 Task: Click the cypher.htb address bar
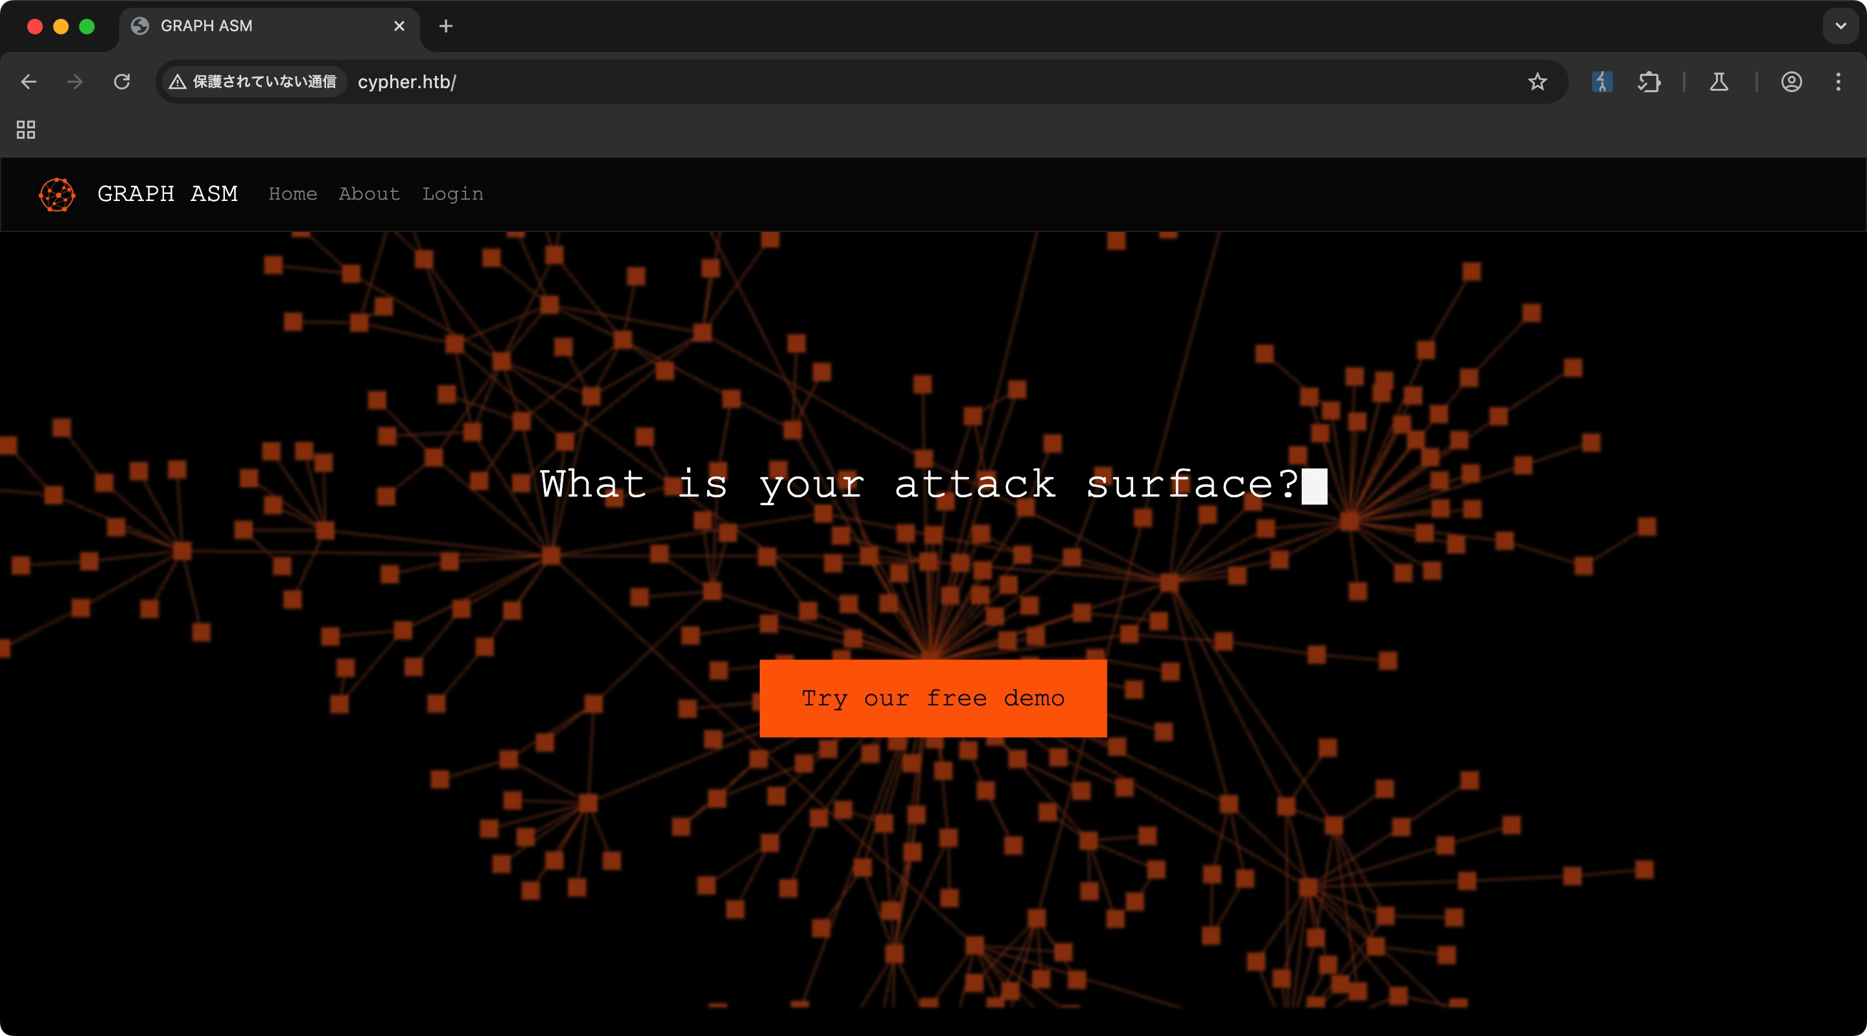[x=870, y=82]
